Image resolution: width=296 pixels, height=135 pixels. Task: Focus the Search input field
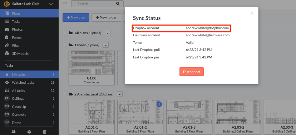click(x=97, y=4)
